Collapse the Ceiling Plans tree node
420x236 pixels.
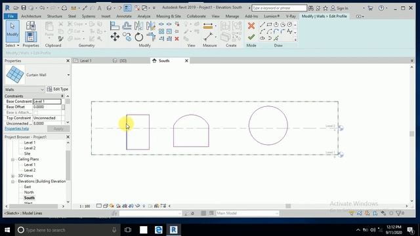pyautogui.click(x=12, y=159)
